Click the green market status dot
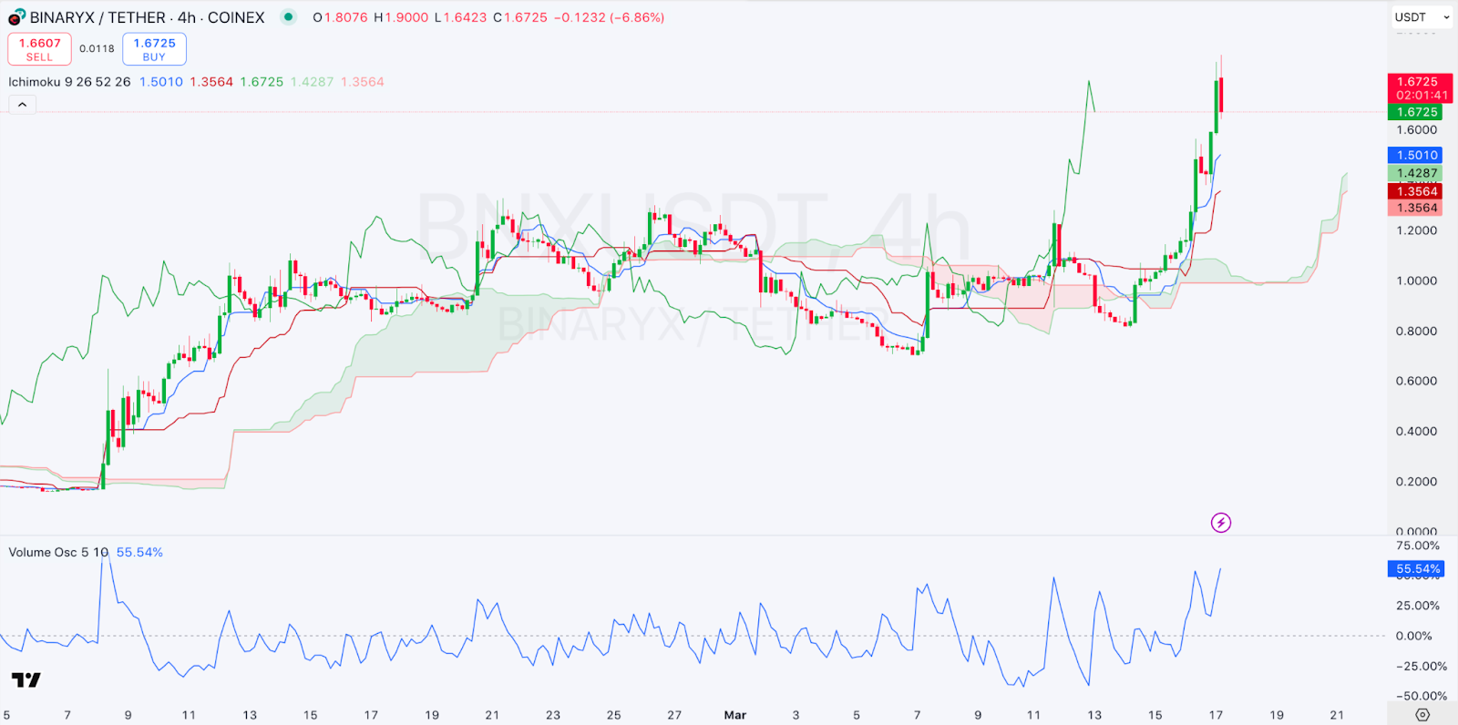Viewport: 1458px width, 725px height. [x=288, y=16]
